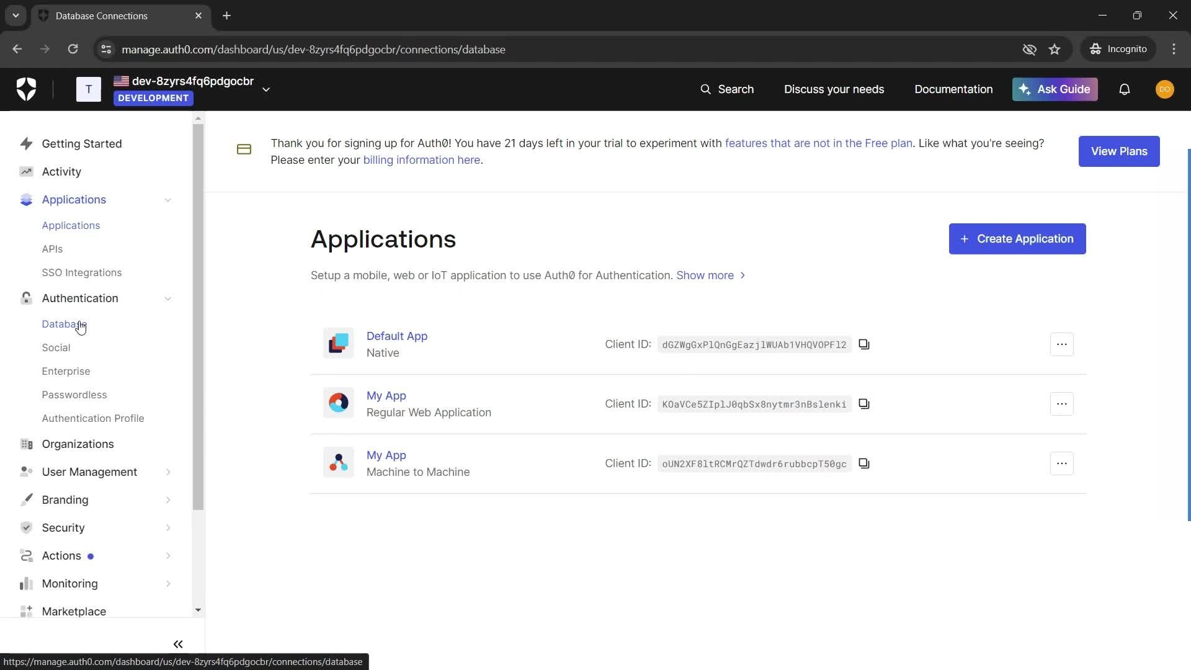
Task: Collapse the Applications sidebar section chevron
Action: [x=168, y=200]
